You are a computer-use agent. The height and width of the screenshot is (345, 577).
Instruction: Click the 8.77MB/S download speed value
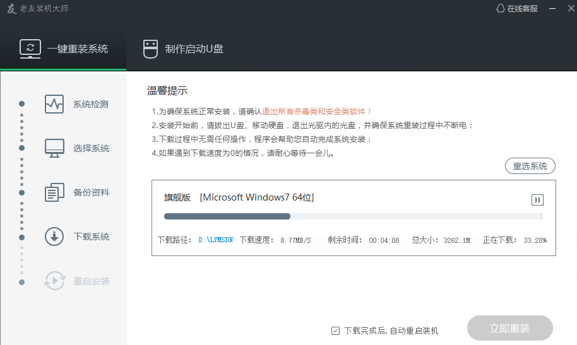[x=295, y=240]
